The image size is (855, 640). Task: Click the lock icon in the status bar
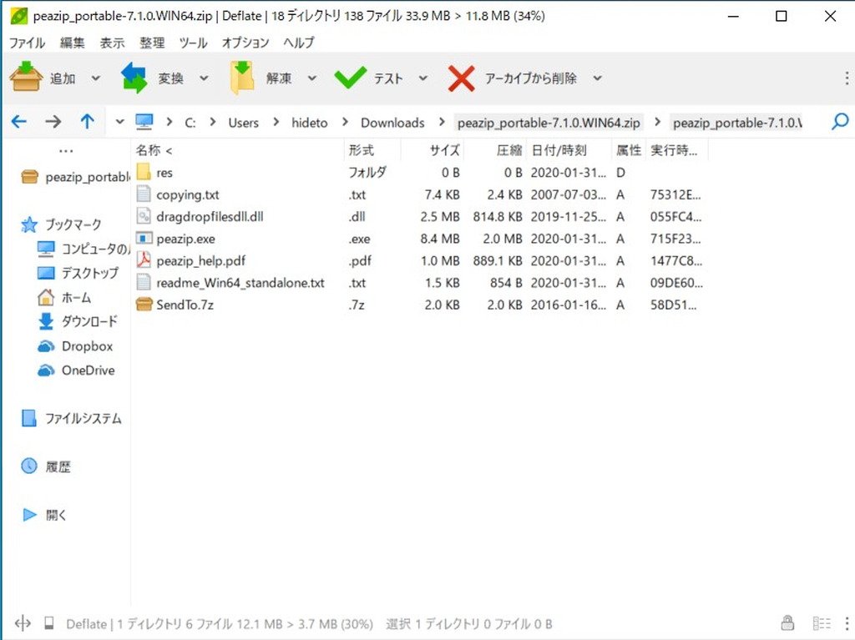[787, 622]
